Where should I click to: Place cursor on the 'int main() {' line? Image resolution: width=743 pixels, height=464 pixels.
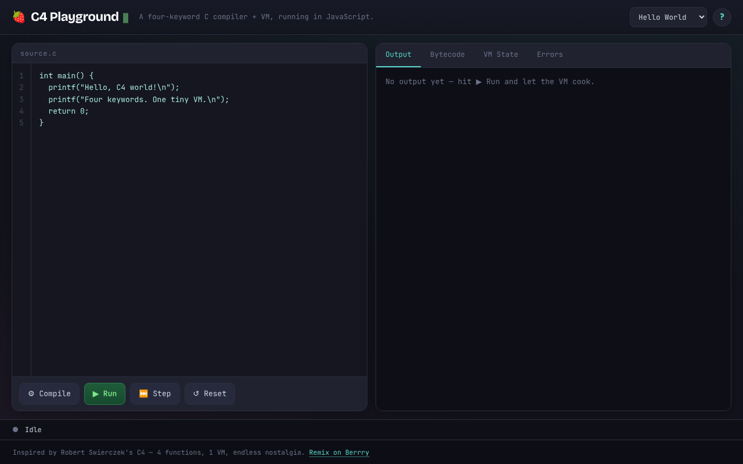click(66, 76)
